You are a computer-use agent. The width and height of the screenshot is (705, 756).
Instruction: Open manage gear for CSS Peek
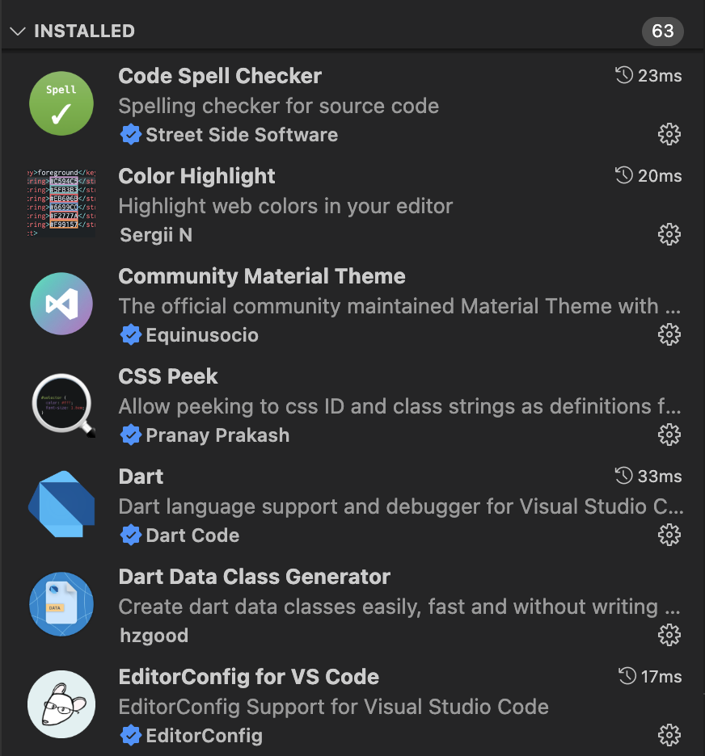(x=669, y=435)
